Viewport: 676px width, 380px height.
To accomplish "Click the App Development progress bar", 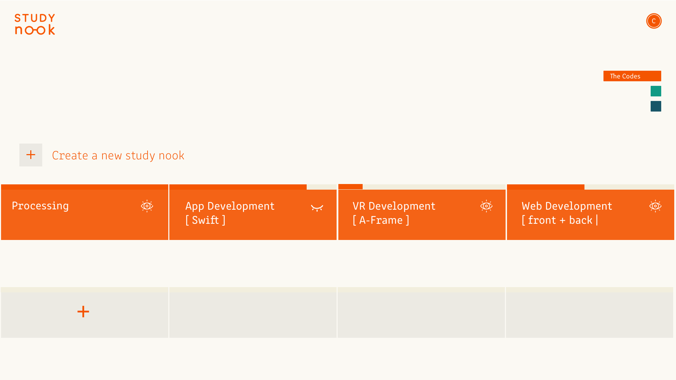I will 253,187.
